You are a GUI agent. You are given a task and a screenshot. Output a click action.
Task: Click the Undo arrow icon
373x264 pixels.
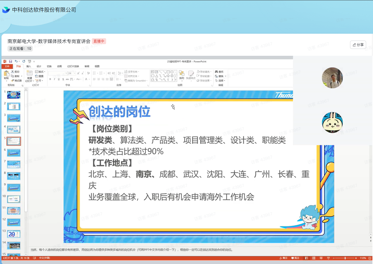click(16, 61)
